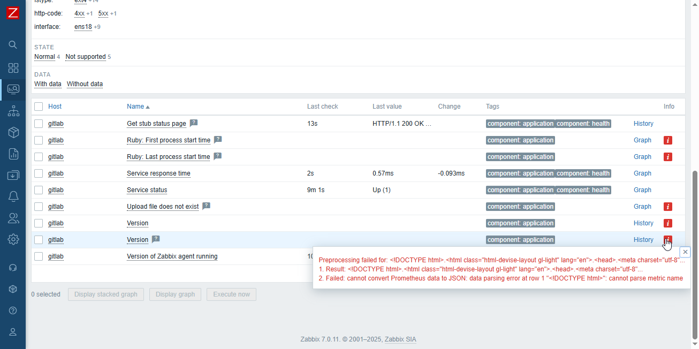The width and height of the screenshot is (699, 349).
Task: Open Graph for Service status
Action: point(642,190)
